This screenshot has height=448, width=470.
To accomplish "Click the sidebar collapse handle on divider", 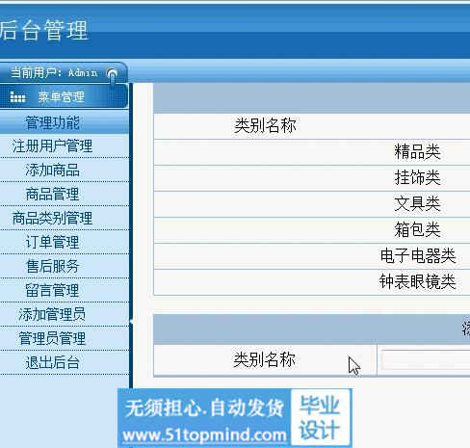I will (131, 321).
